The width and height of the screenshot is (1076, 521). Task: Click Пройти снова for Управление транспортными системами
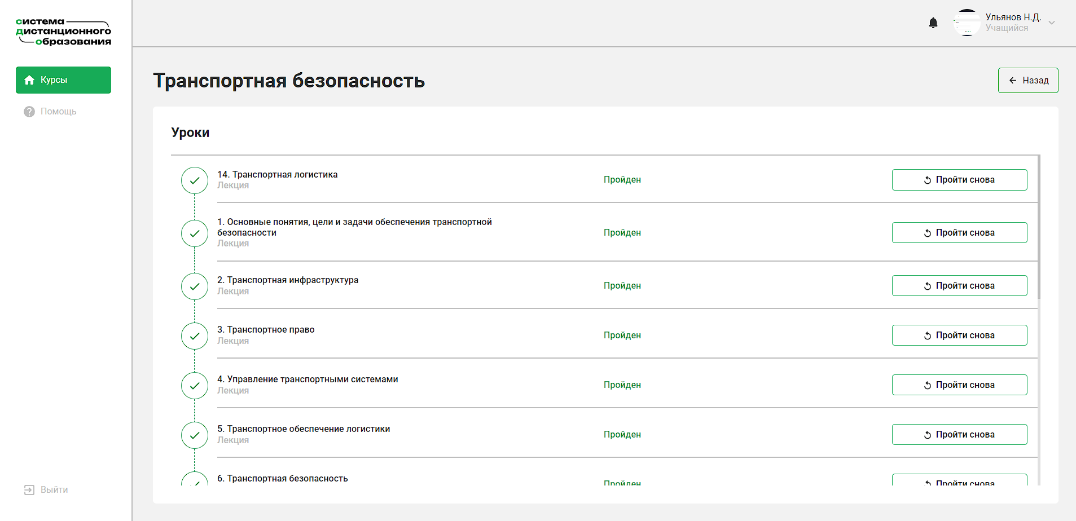959,385
